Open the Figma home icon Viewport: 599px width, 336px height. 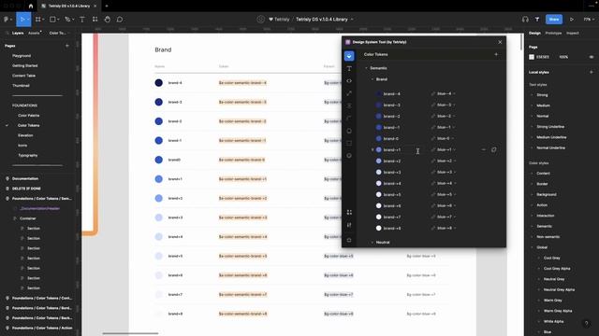31,7
